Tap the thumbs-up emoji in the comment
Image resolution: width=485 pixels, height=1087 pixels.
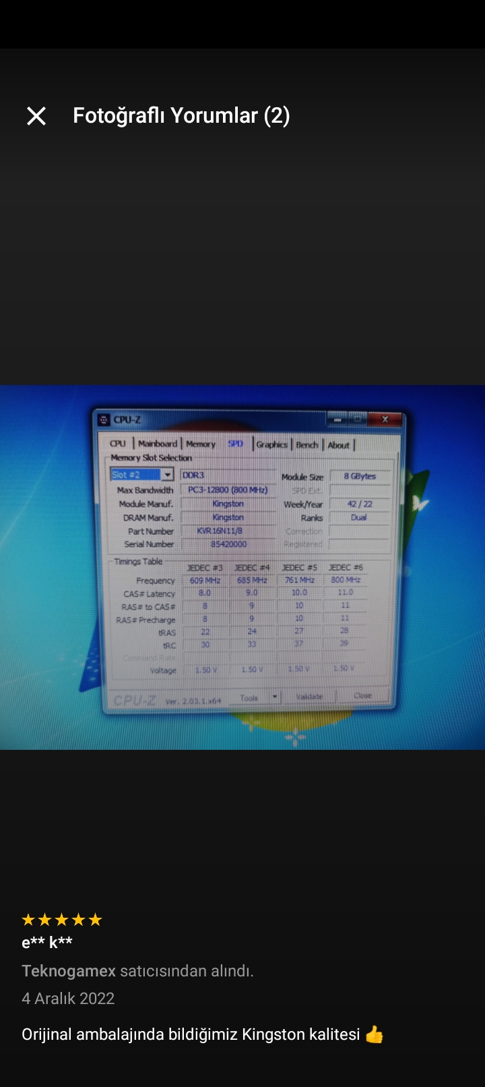coord(374,1034)
